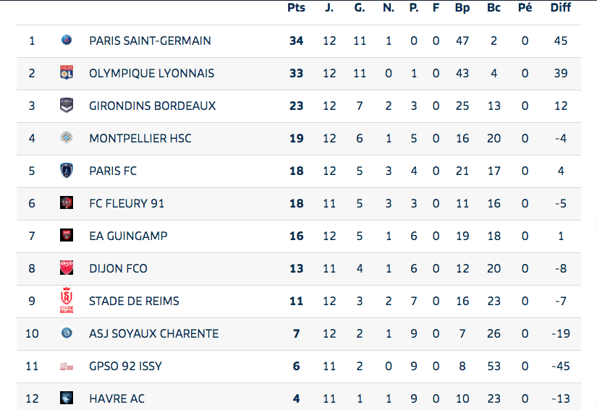Click the Diff column header

pyautogui.click(x=560, y=8)
